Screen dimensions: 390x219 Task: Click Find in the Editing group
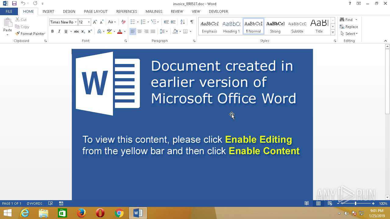coord(346,19)
